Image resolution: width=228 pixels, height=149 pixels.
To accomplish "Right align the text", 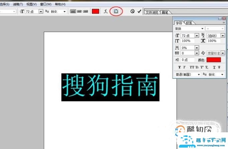I will coord(85,11).
